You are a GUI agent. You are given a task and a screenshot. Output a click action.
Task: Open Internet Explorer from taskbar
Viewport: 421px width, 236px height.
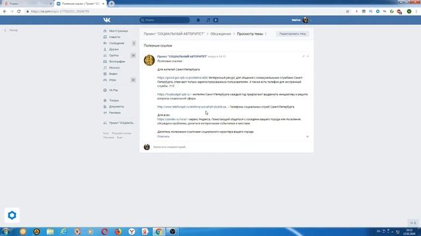64,231
